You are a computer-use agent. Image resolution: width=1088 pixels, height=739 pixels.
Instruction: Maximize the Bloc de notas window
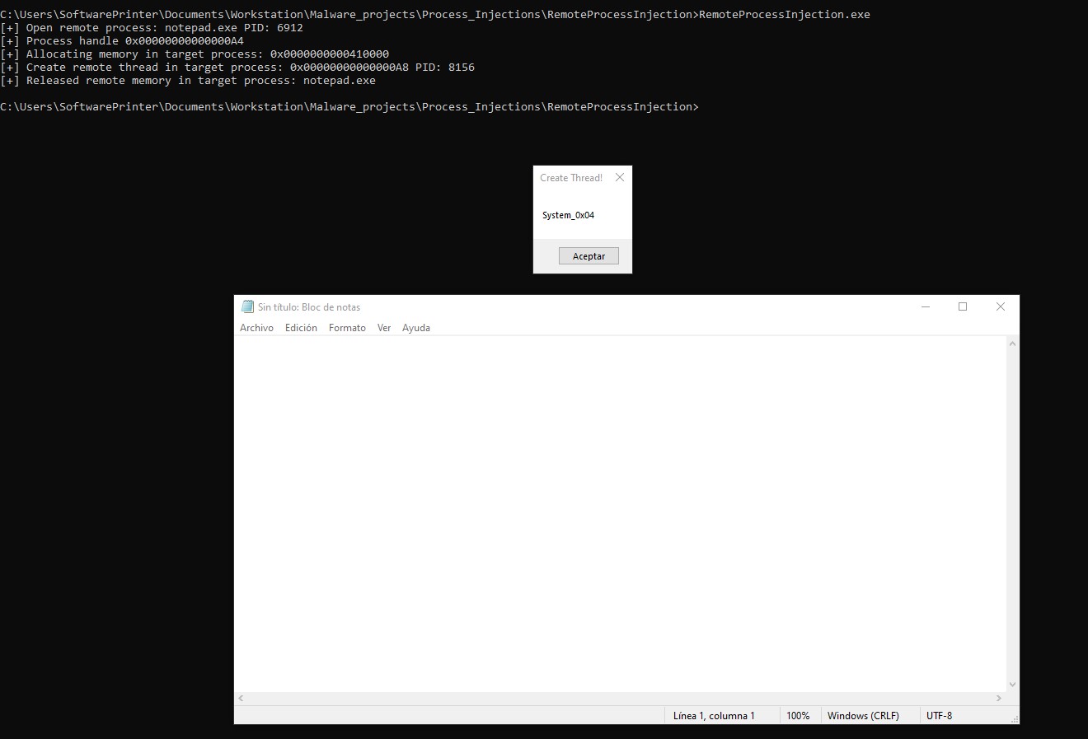pos(962,307)
